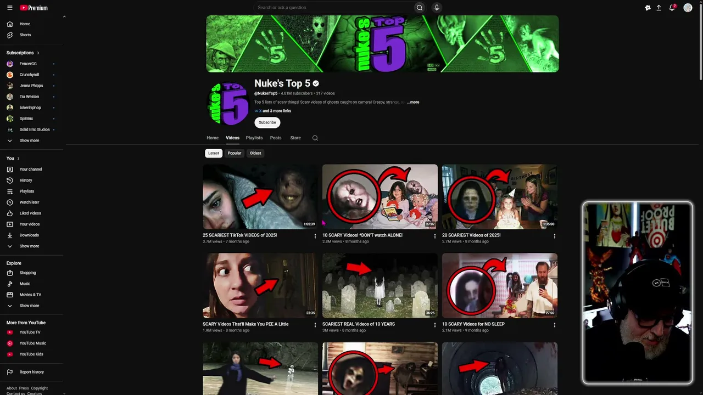Click the chevron next to the You heading

pyautogui.click(x=18, y=159)
